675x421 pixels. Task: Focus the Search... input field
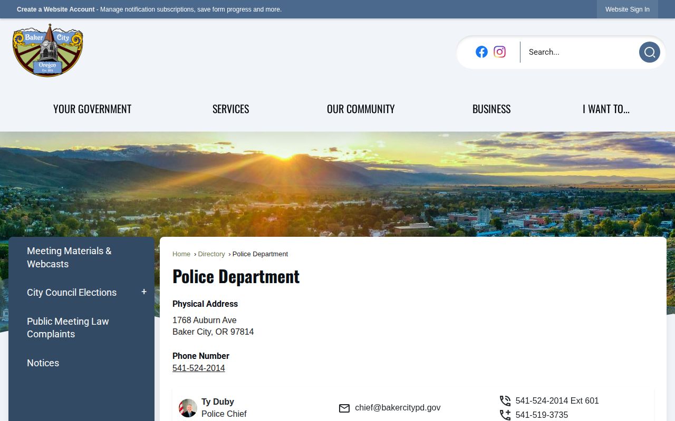580,52
